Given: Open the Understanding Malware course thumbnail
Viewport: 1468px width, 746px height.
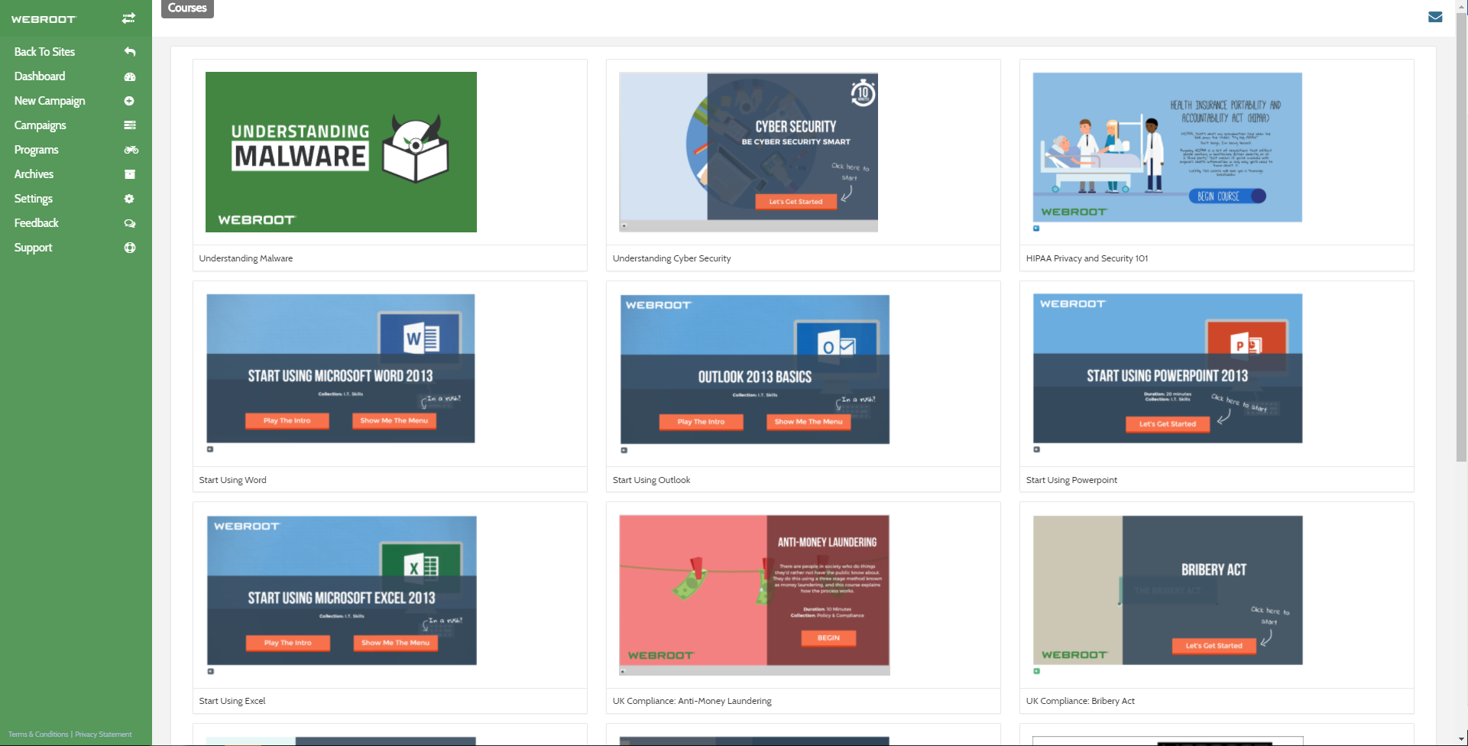Looking at the screenshot, I should click(x=341, y=152).
